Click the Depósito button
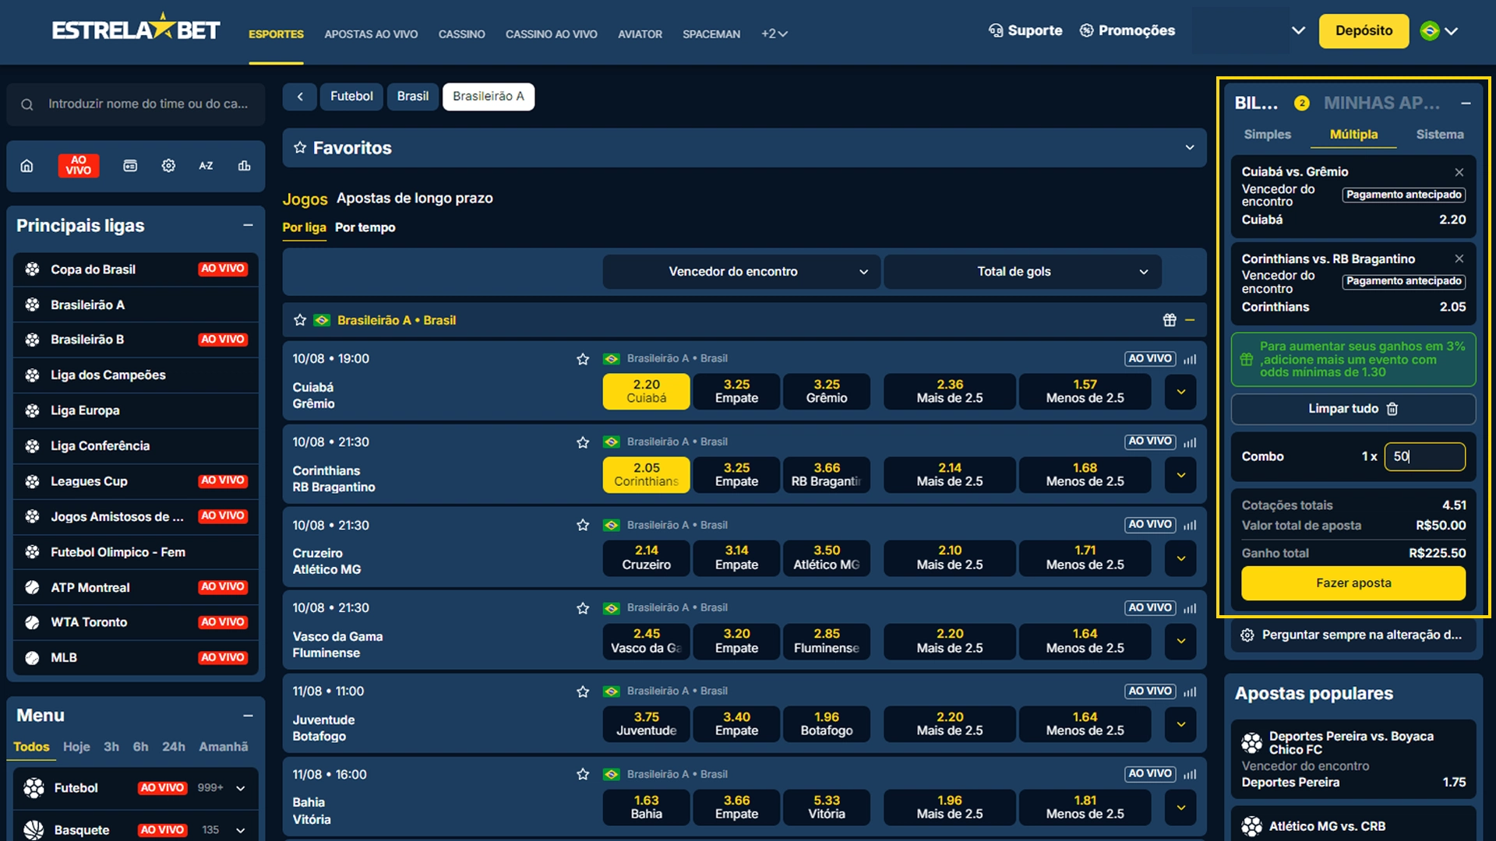 pos(1364,31)
